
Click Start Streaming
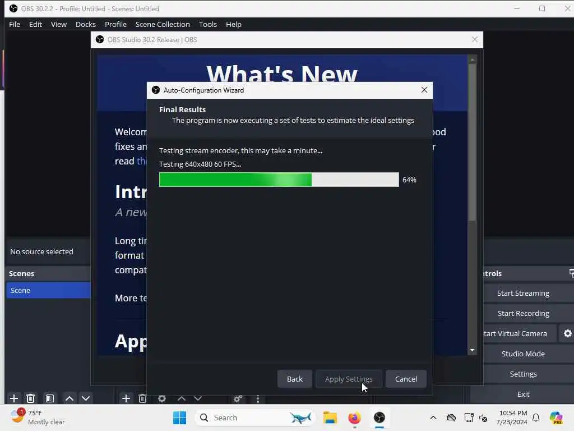(523, 293)
